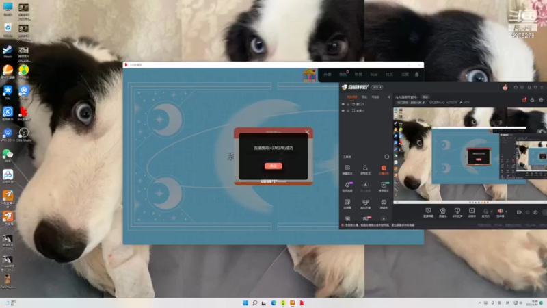Open the dice-like tool in toolbox third row

347,204
